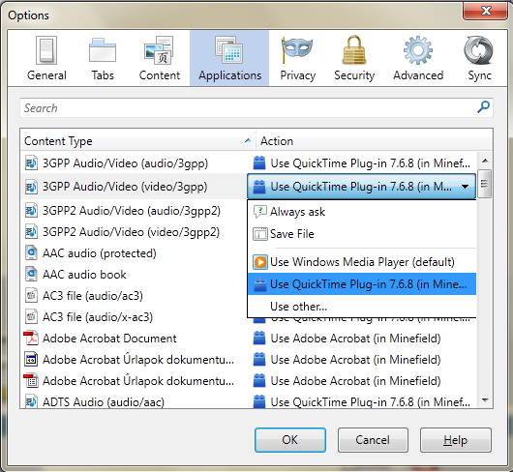This screenshot has width=513, height=472.
Task: Open the Advanced gear pane
Action: pos(418,58)
